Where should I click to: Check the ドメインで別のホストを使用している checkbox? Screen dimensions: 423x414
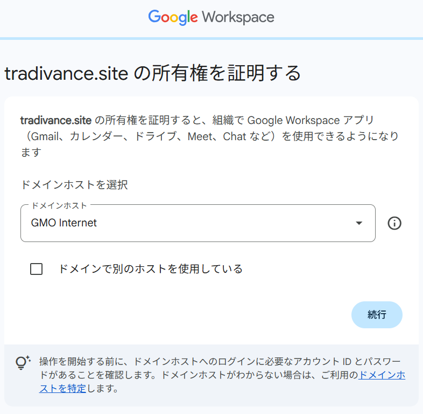[37, 269]
